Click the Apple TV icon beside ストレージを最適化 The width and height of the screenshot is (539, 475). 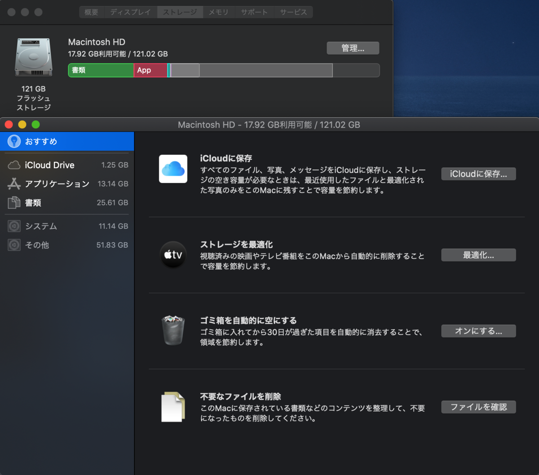(x=173, y=254)
